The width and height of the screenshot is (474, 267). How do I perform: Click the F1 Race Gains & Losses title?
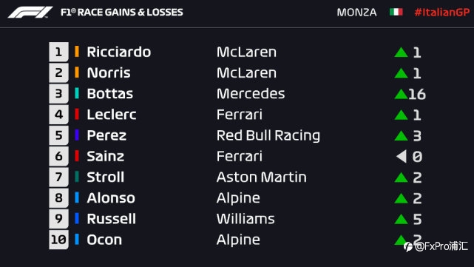point(122,13)
